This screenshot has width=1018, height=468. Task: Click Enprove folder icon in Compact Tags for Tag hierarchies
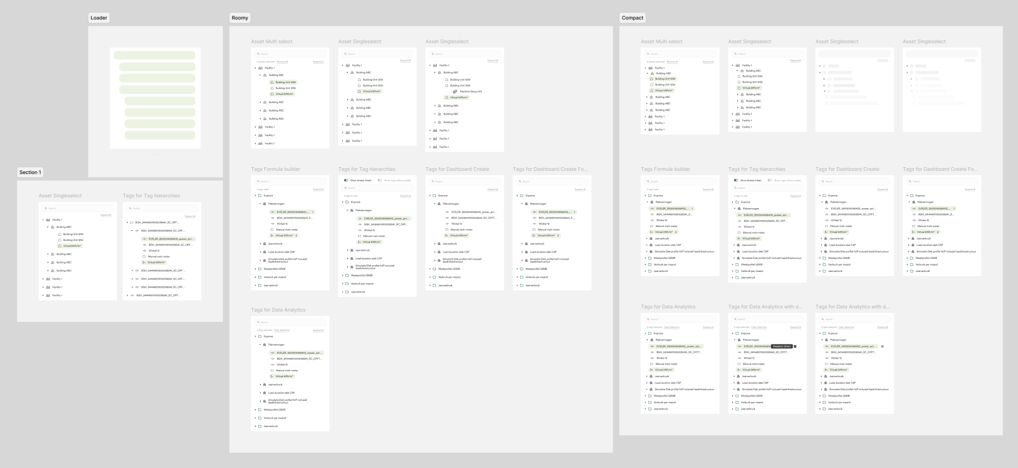pyautogui.click(x=737, y=202)
